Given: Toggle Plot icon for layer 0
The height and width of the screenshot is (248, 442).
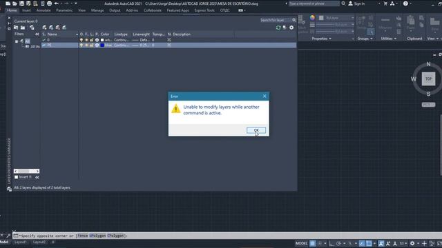Looking at the screenshot, I should coord(97,40).
